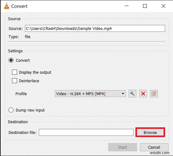
Task: Click the 'Destination' group title
Action: coord(18,122)
